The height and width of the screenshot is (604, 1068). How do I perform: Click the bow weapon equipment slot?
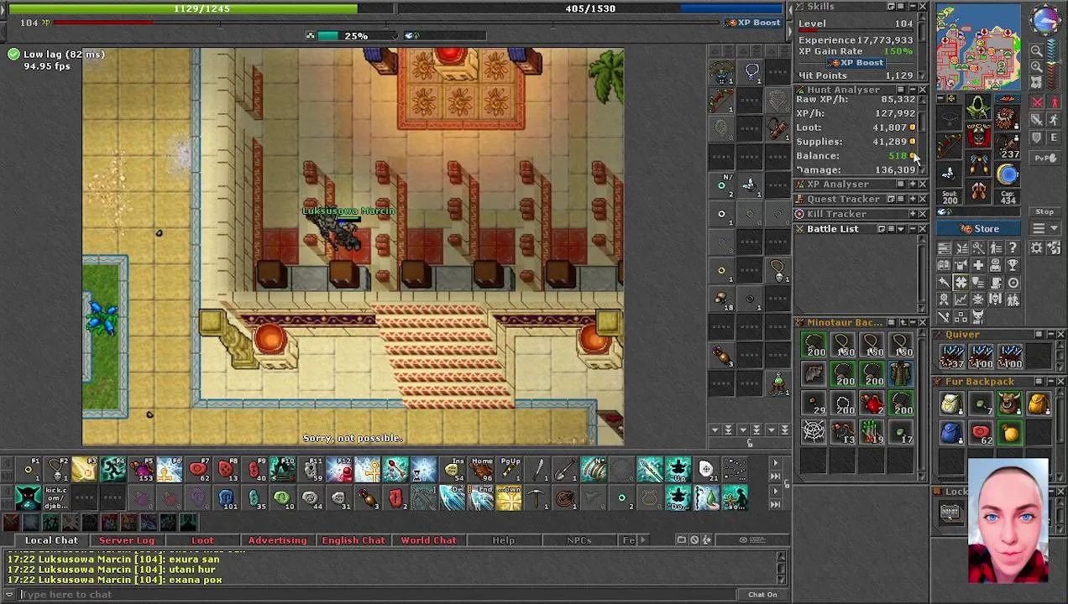coord(949,146)
